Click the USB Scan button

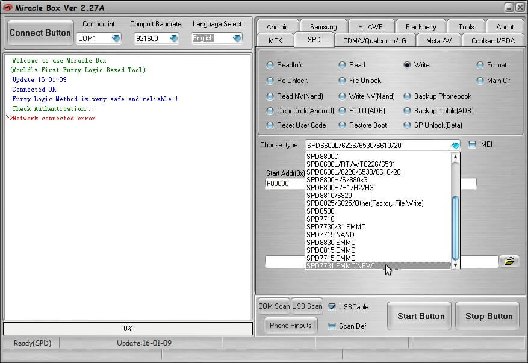point(307,306)
